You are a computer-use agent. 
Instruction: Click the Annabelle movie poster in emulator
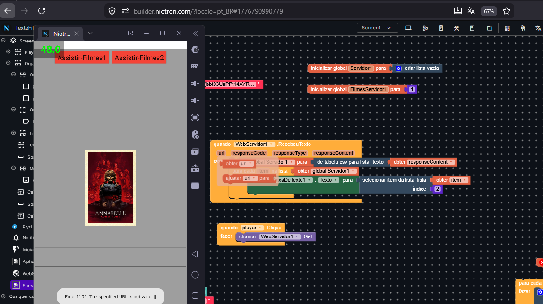(111, 188)
